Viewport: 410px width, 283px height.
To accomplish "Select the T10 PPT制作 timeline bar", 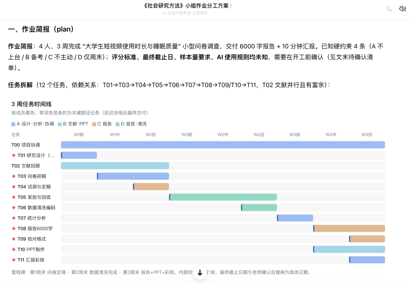I will coord(349,250).
